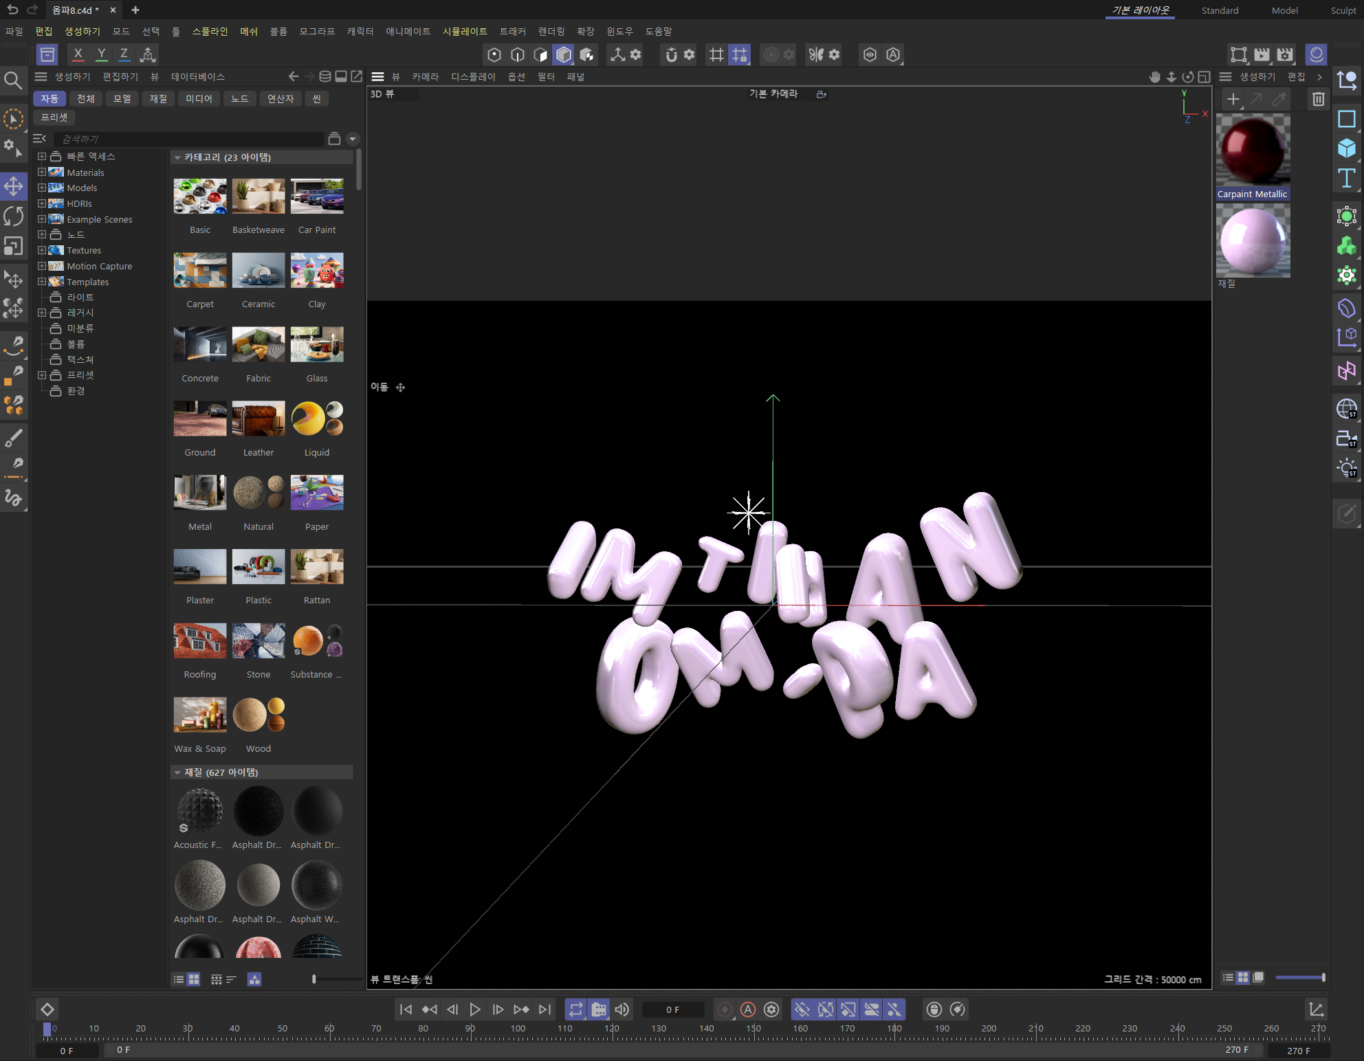Click timeline marker at frame 100
1364x1061 pixels.
(518, 1029)
